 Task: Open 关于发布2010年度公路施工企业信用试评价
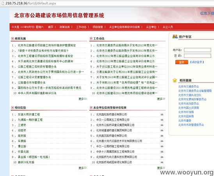[127, 77]
